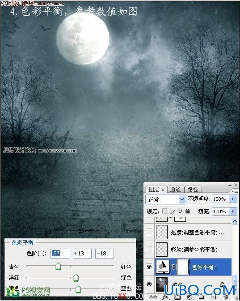Toggle lock transparent pixels icon
This screenshot has width=240, height=301.
[164, 211]
